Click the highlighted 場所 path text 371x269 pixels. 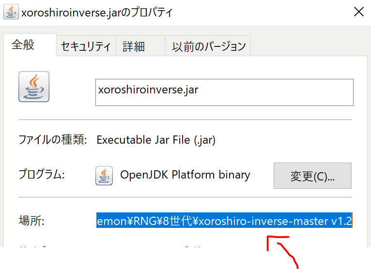coord(224,220)
